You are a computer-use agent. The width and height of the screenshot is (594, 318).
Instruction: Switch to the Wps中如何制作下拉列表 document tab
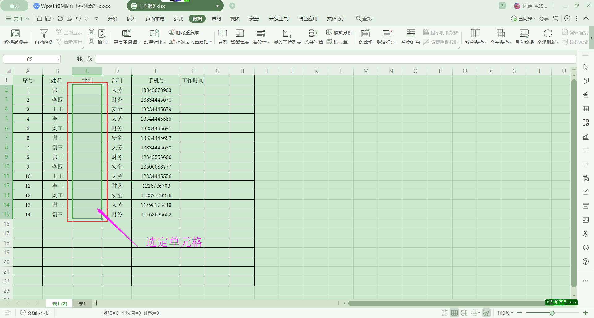pyautogui.click(x=72, y=6)
